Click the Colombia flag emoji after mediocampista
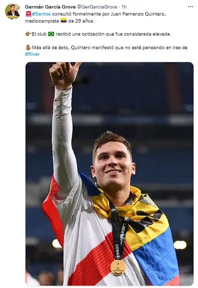This screenshot has height=288, width=198. click(x=64, y=21)
